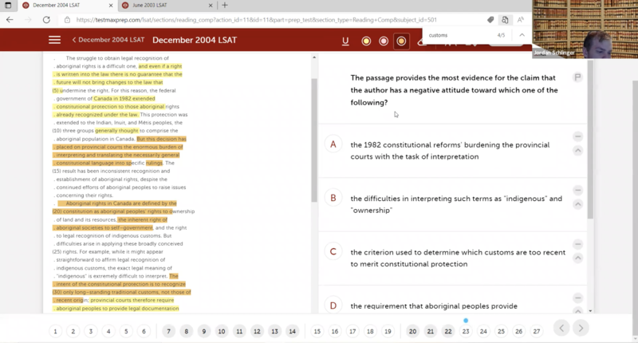638x343 pixels.
Task: Select the underline annotation tool
Action: point(345,41)
